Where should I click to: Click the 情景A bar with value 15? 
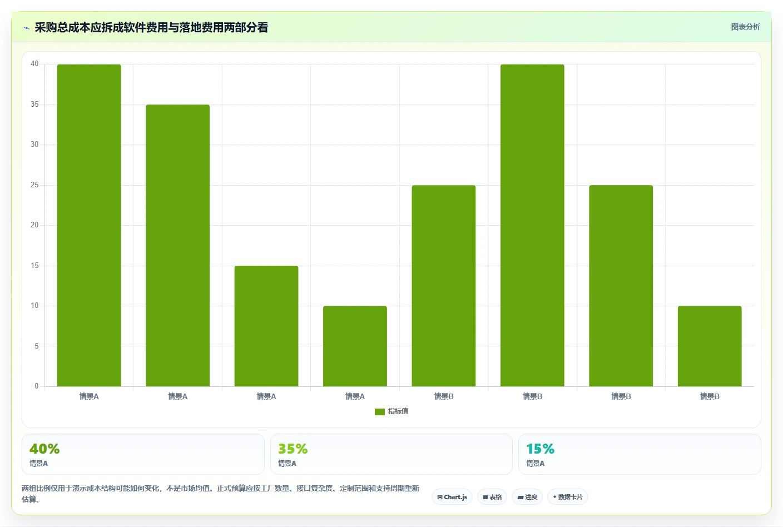[266, 326]
